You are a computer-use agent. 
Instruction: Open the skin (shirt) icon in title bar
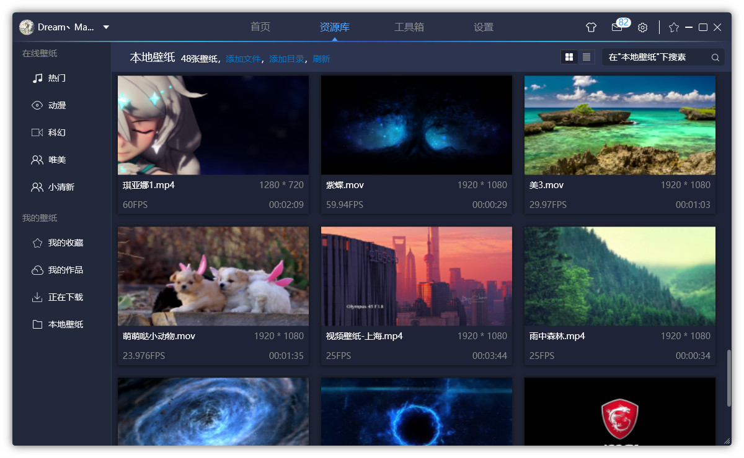[x=591, y=27]
